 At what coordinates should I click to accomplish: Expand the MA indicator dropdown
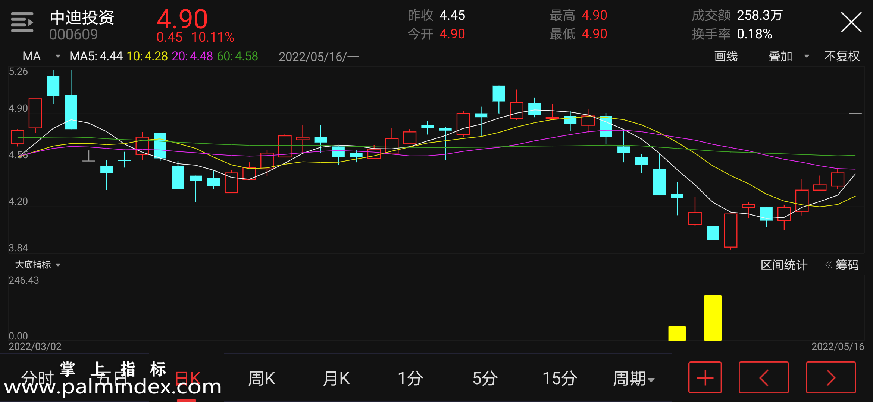pos(41,56)
